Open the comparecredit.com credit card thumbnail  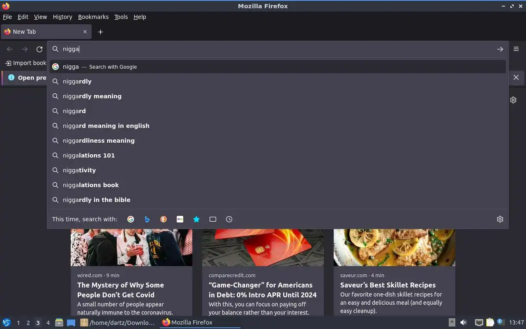pos(263,248)
